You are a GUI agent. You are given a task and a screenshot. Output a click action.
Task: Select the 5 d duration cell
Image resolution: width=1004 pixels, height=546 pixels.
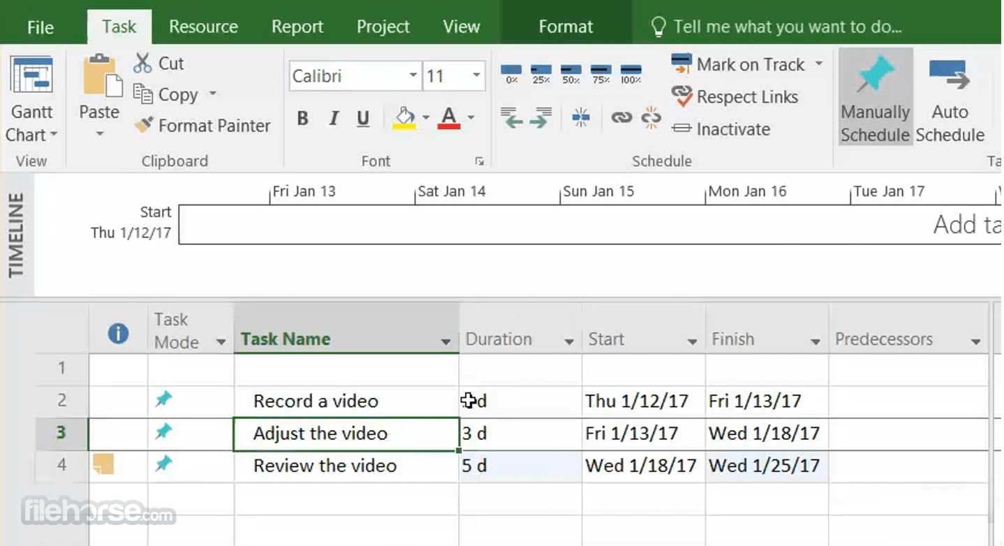coord(520,466)
